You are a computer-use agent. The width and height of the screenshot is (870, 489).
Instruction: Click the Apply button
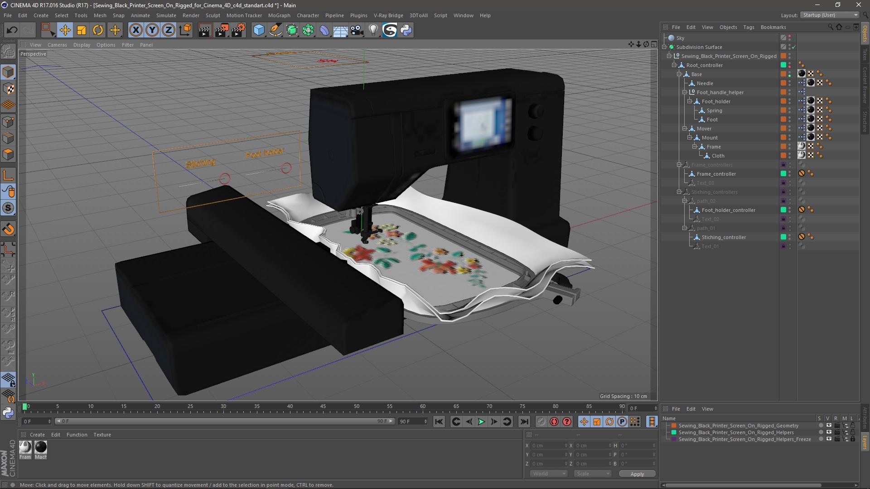637,474
